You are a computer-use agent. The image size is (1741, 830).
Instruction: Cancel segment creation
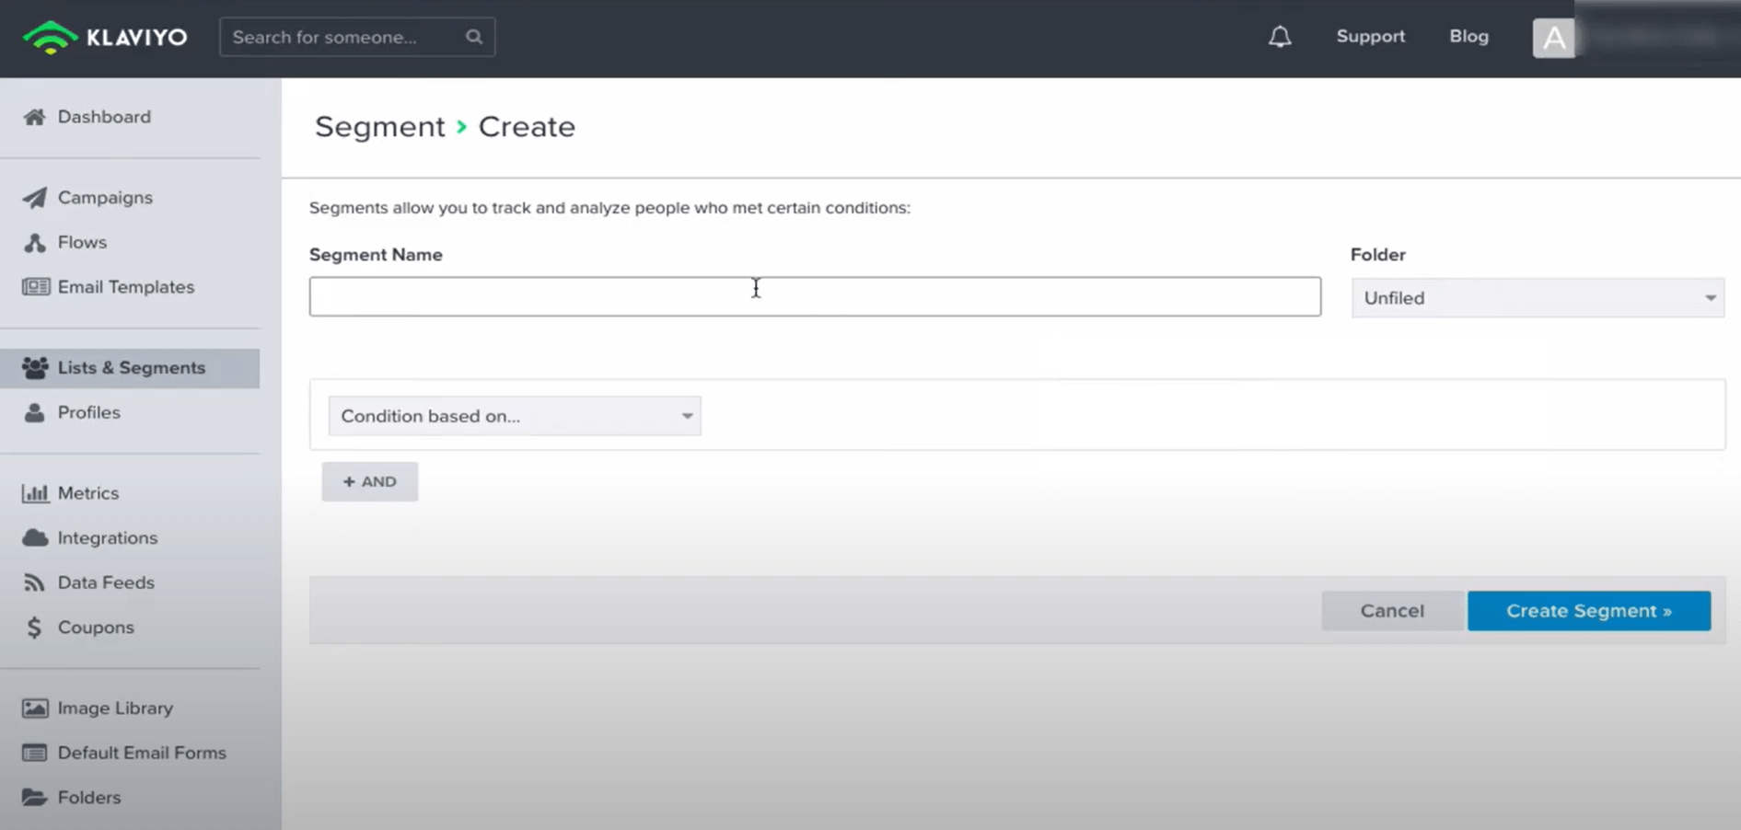pos(1392,611)
